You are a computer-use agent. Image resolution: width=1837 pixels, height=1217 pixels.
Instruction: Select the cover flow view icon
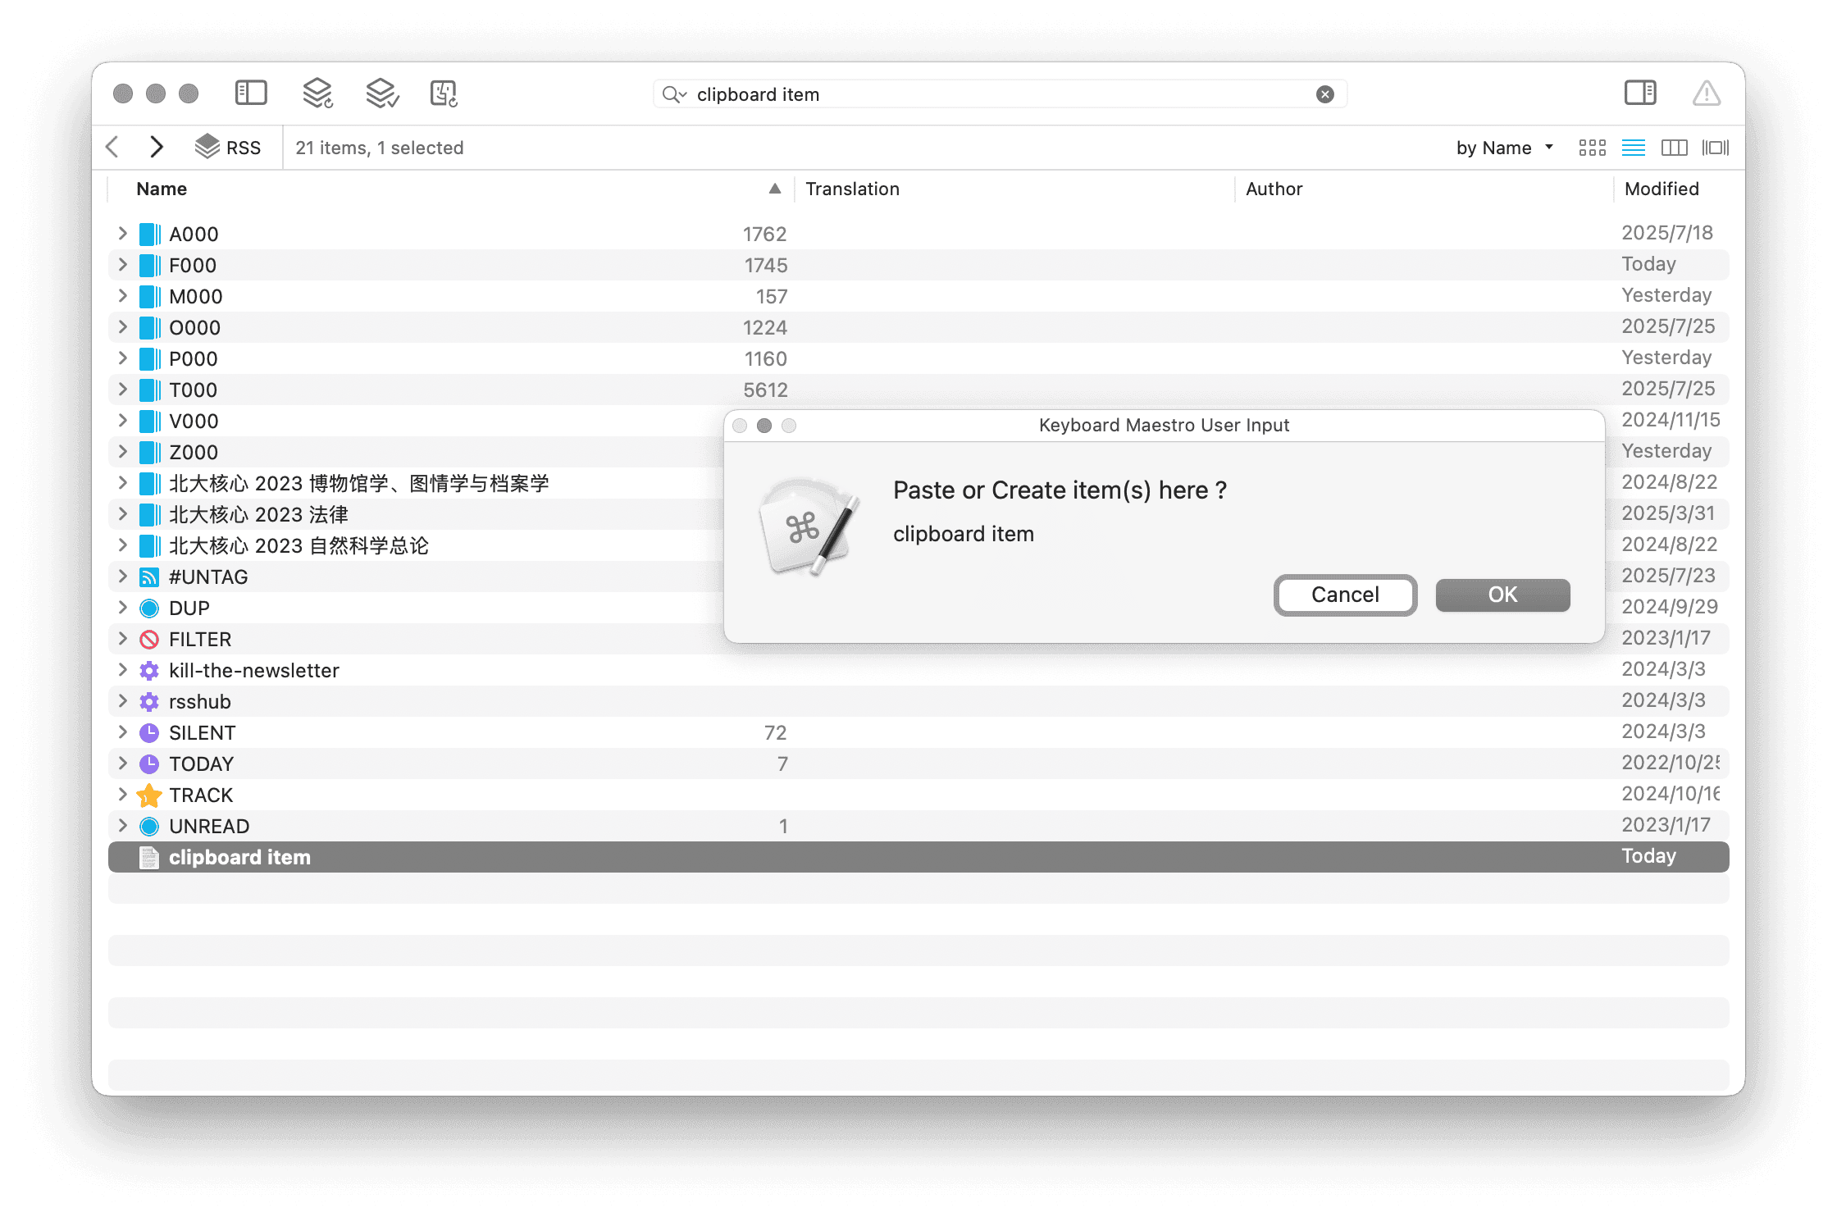(1715, 148)
